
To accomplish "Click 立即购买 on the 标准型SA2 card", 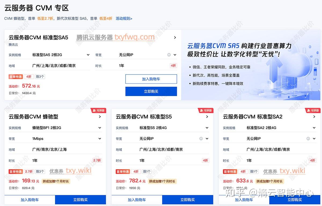I will coord(295,200).
